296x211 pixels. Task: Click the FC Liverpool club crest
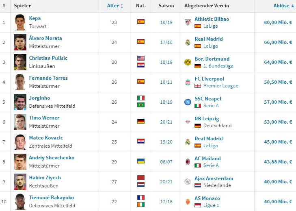point(187,82)
